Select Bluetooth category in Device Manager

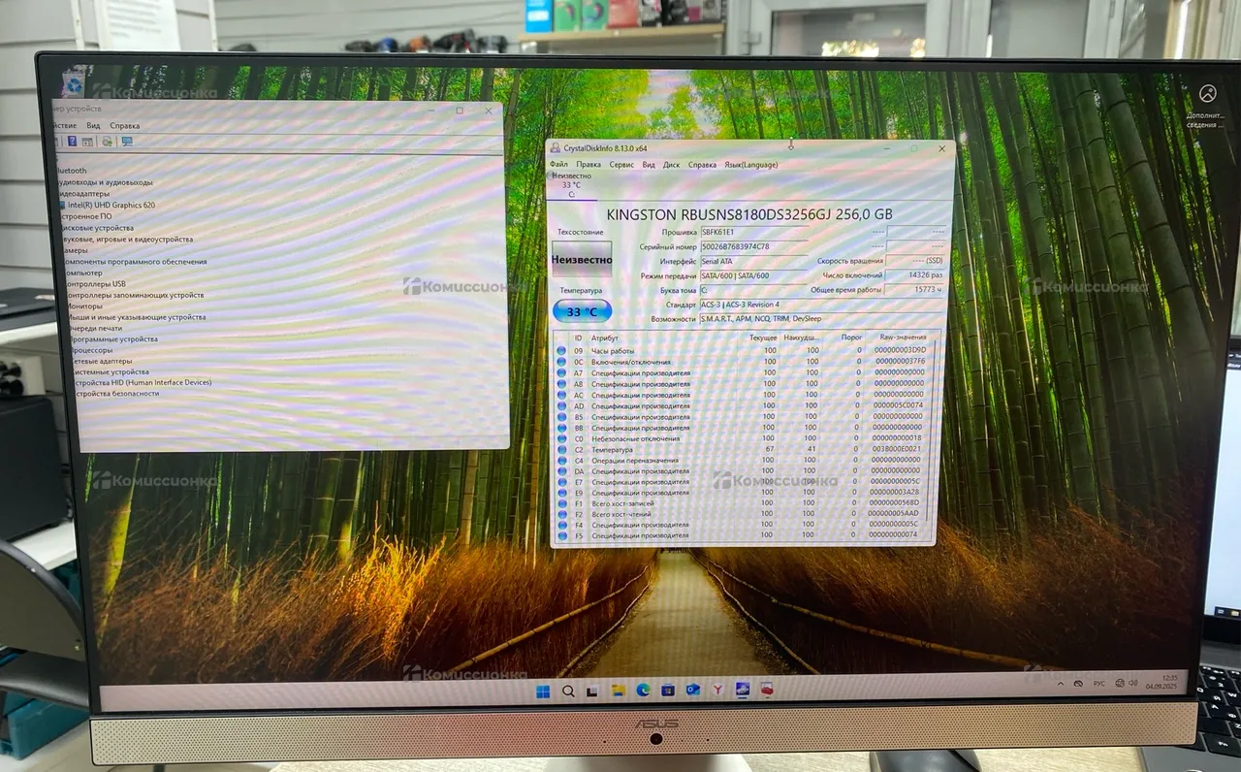pyautogui.click(x=71, y=171)
